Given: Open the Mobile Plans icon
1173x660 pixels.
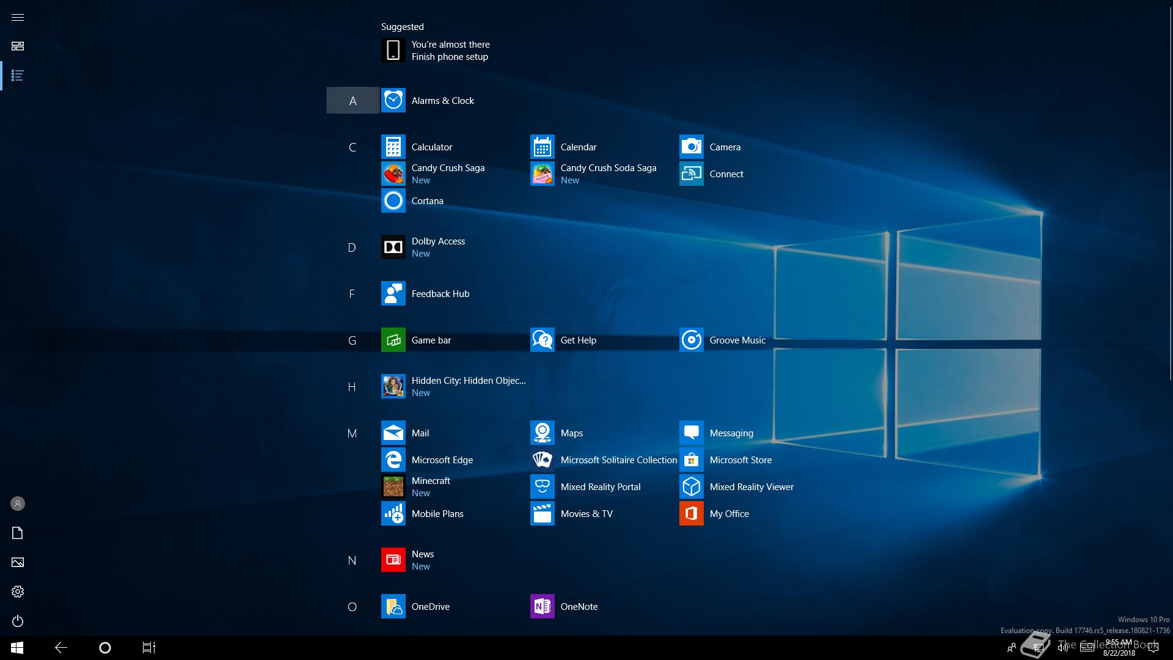Looking at the screenshot, I should point(393,513).
